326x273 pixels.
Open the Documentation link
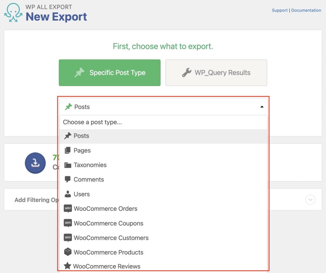tap(306, 10)
